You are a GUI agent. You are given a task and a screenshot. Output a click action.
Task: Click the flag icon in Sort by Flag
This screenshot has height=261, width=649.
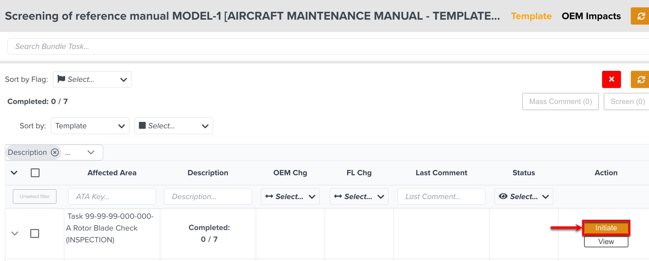pyautogui.click(x=61, y=79)
